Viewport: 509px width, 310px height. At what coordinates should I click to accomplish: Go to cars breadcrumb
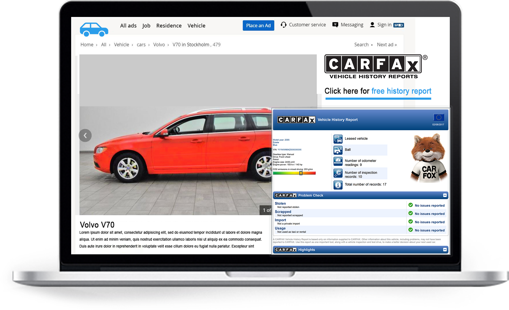pyautogui.click(x=141, y=45)
